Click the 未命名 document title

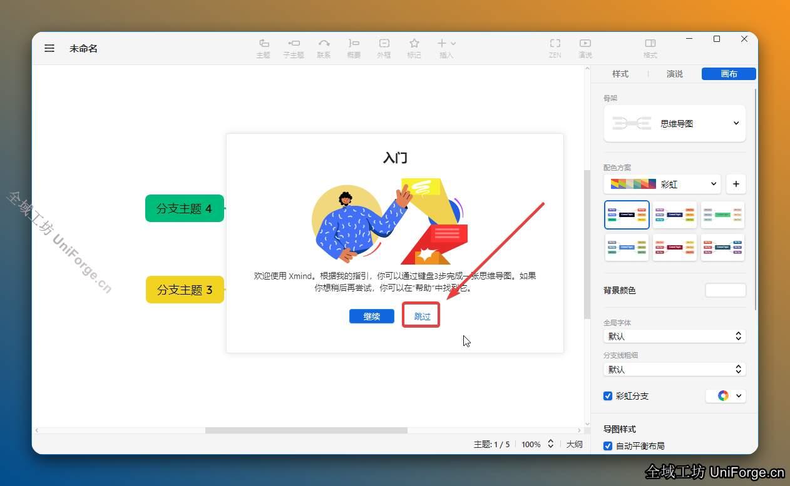(x=83, y=48)
